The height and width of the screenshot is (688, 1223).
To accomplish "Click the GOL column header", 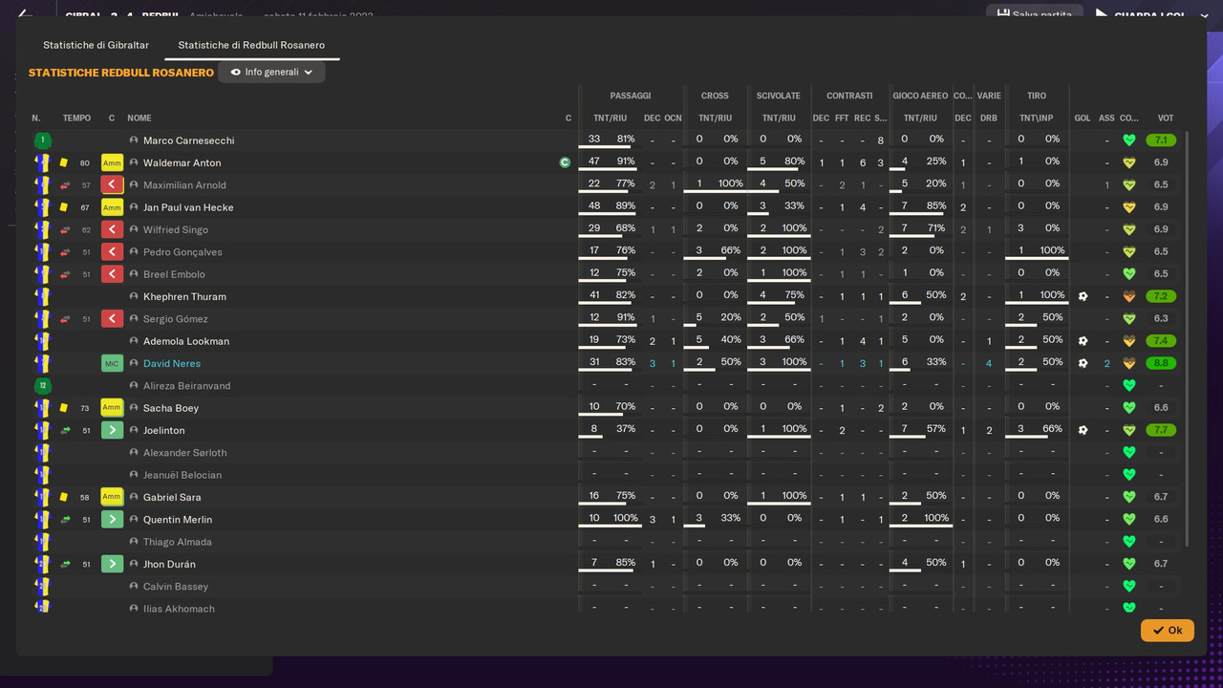I will (1083, 118).
